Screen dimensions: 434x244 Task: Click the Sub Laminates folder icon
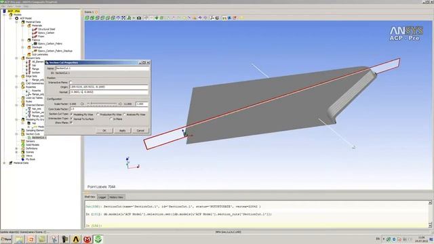29,54
